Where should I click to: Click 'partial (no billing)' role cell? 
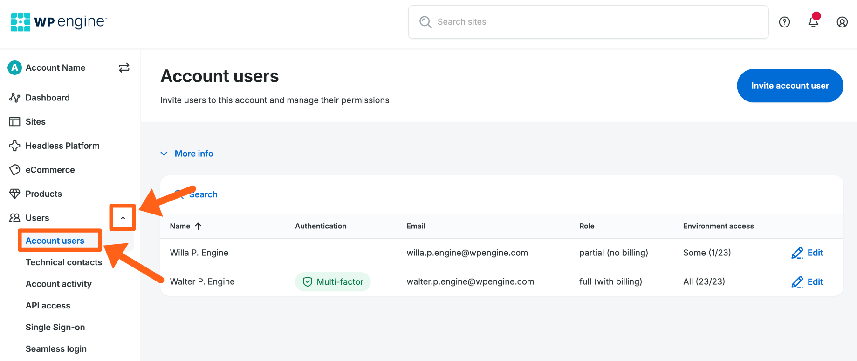[614, 253]
